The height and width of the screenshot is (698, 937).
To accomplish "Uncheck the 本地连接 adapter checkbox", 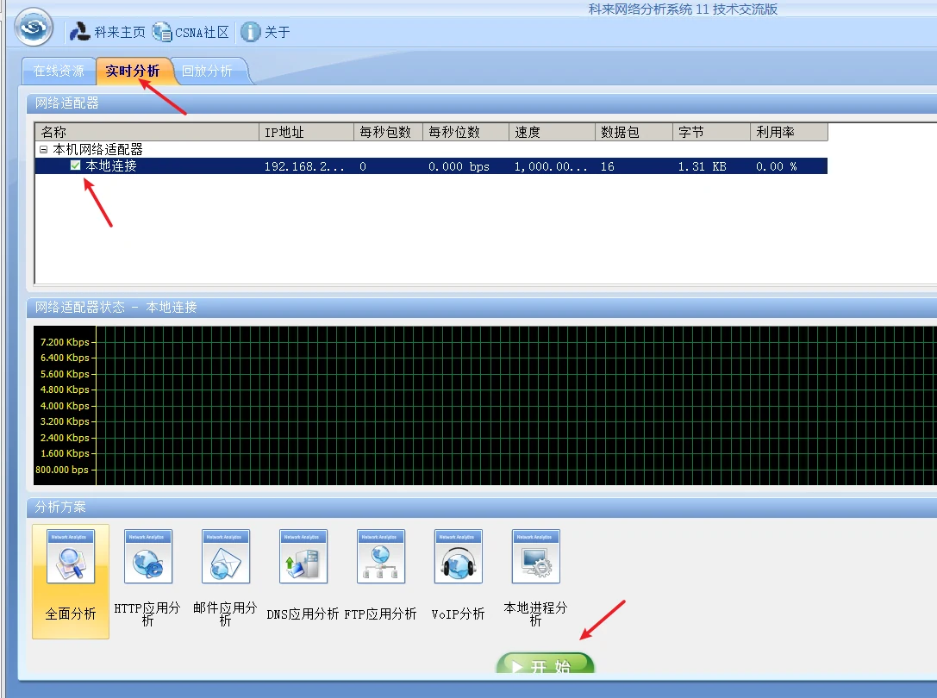I will pos(75,165).
